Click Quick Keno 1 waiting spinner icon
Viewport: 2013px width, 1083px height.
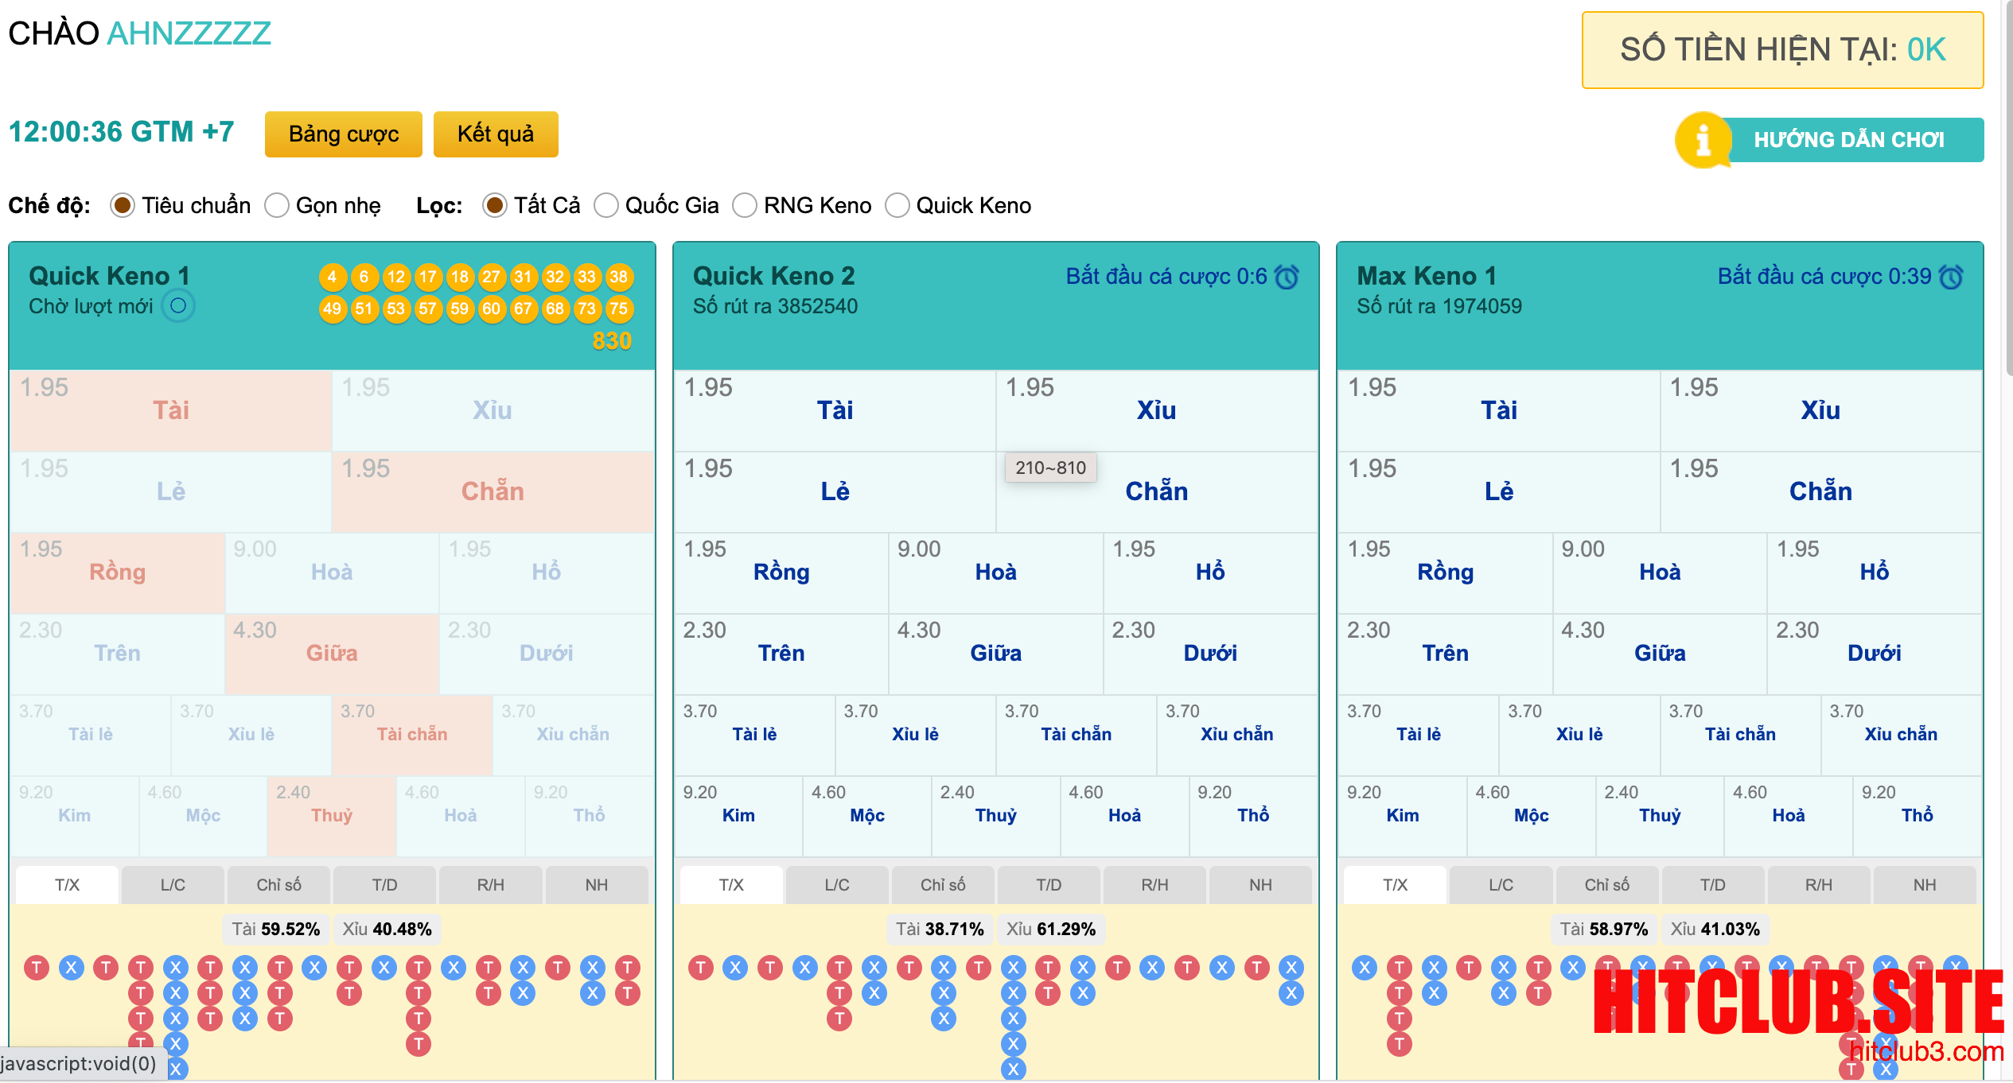click(x=178, y=306)
